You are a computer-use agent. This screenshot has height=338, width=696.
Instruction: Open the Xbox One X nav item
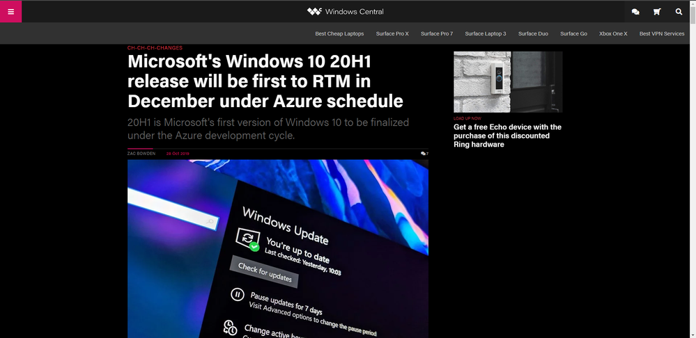coord(613,33)
